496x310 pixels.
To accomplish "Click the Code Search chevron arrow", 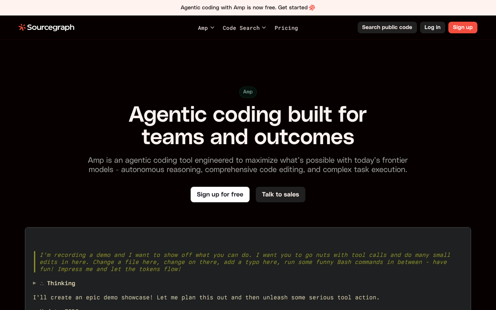I will click(264, 28).
